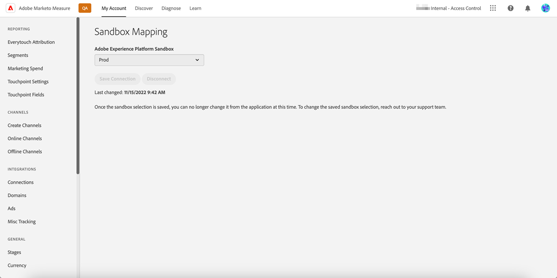The width and height of the screenshot is (557, 278).
Task: Open Online Channels in the sidebar
Action: [x=25, y=138]
